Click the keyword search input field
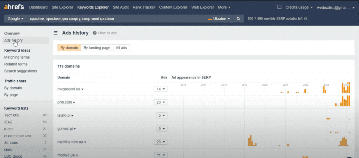 (116, 19)
